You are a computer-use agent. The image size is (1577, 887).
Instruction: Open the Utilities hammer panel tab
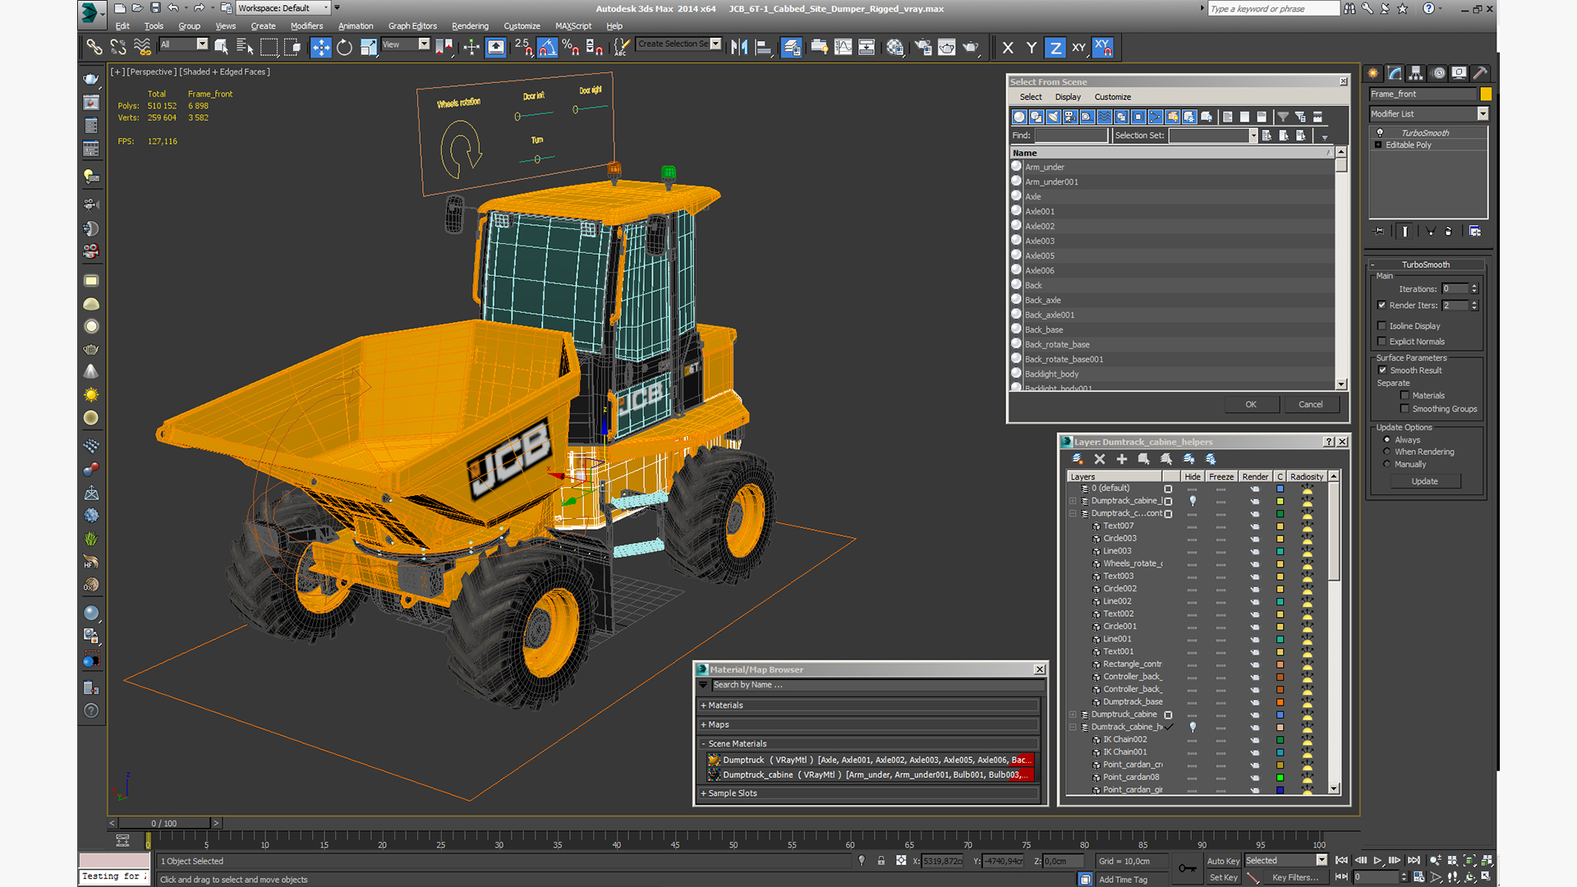tap(1480, 73)
